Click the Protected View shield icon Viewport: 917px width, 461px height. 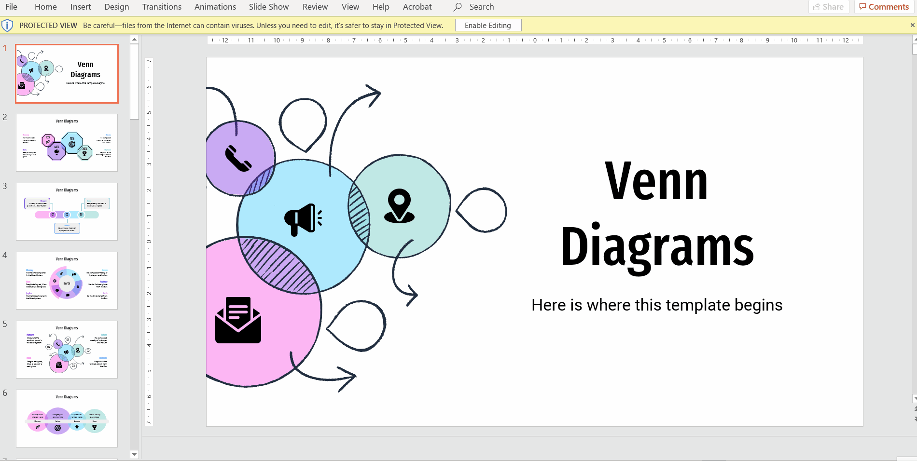click(7, 26)
